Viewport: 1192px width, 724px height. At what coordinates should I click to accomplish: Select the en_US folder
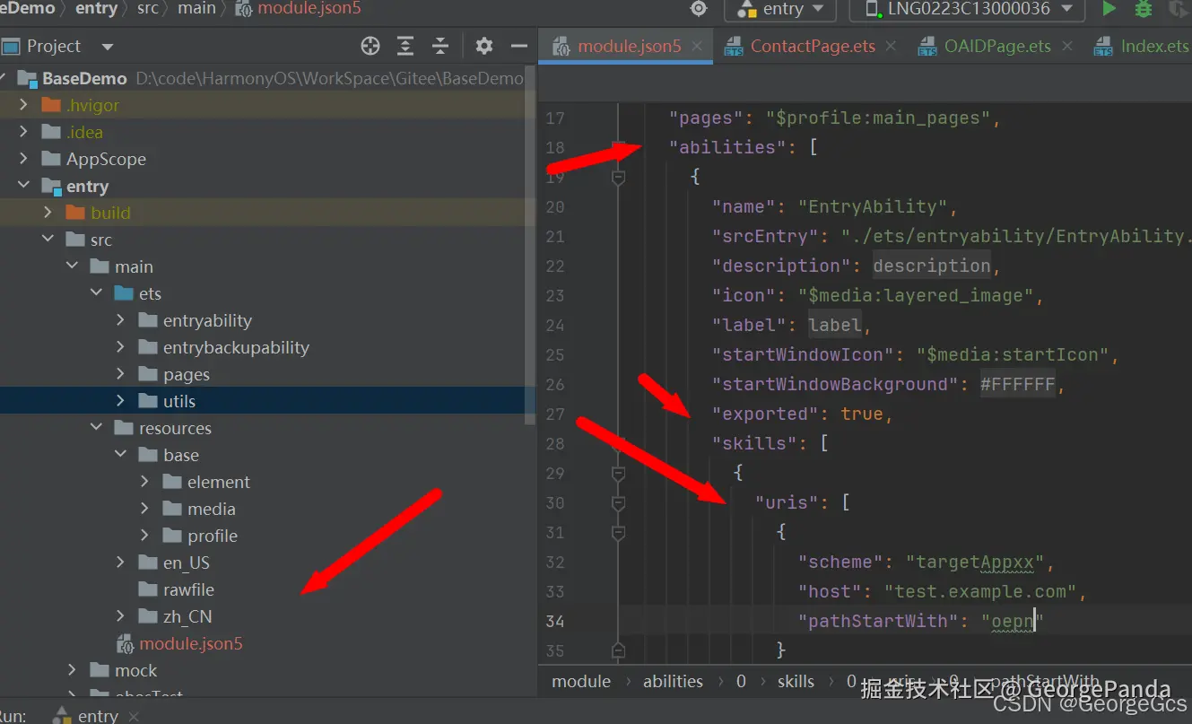(186, 563)
